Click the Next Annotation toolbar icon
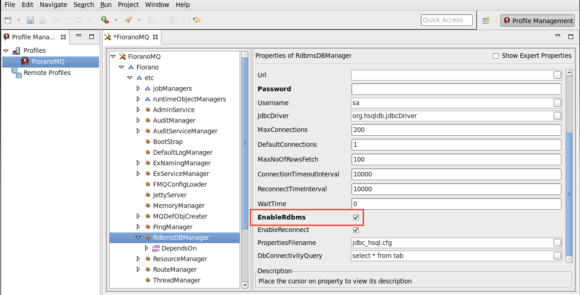The image size is (580, 295). coord(150,20)
